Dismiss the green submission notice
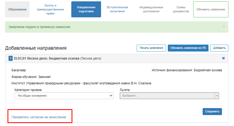The width and height of the screenshot is (234, 126). tap(224, 26)
